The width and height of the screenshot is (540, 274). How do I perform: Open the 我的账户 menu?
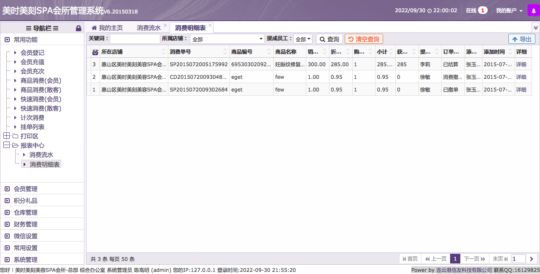click(509, 11)
